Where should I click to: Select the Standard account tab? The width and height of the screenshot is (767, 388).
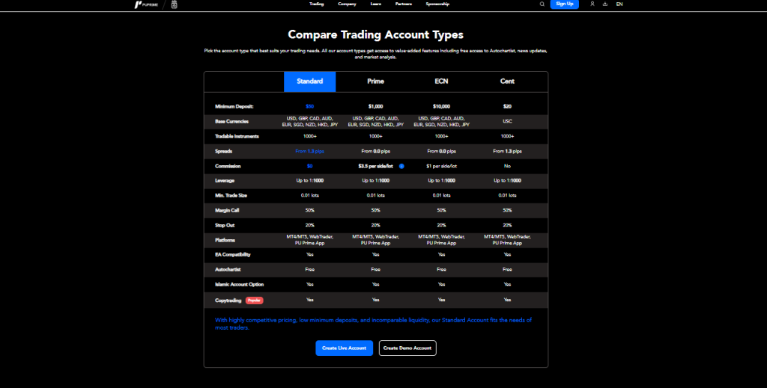point(309,81)
